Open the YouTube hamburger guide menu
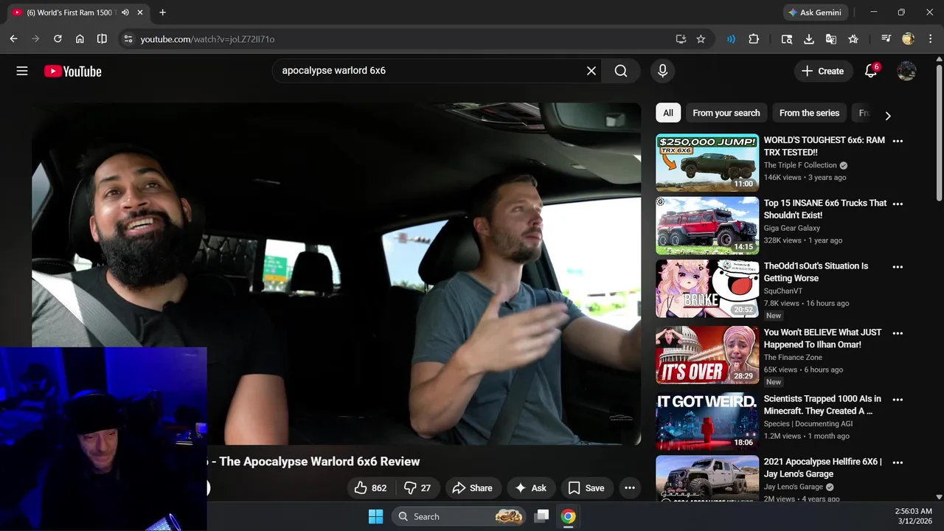 (x=22, y=71)
